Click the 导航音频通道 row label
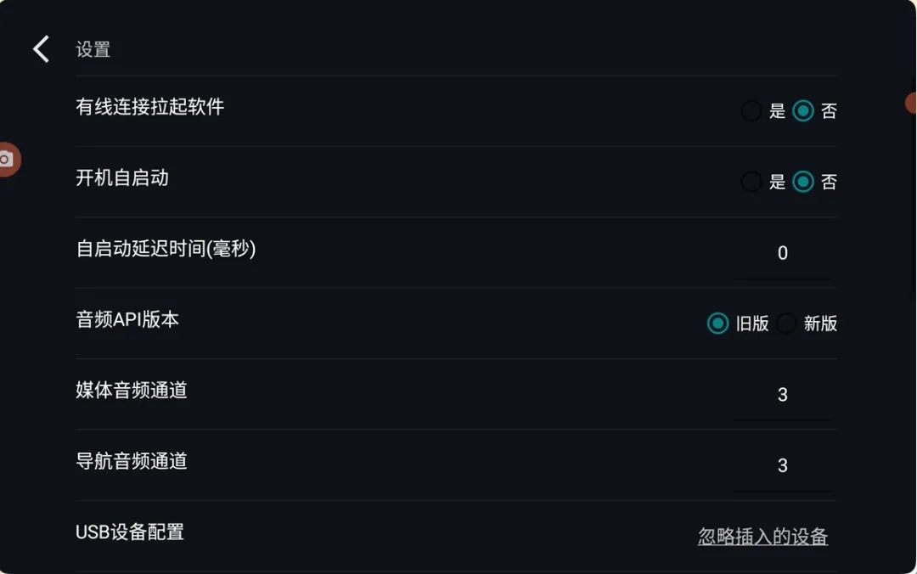Viewport: 917px width, 574px height. tap(132, 461)
